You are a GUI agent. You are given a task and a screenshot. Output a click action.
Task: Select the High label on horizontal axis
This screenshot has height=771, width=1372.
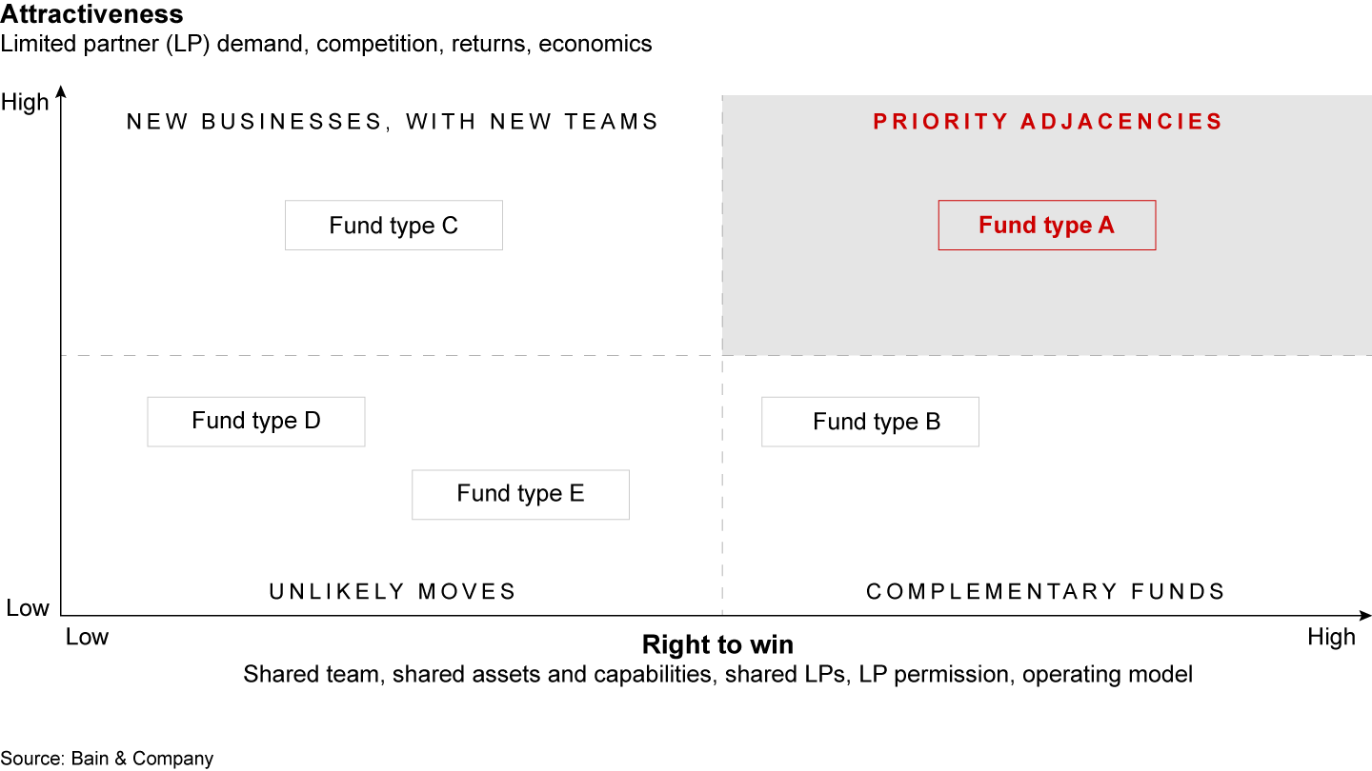click(x=1331, y=637)
